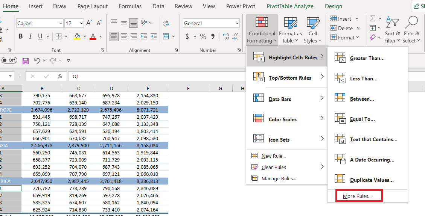Screen dimensions: 425x216
Task: Switch to the Page Layout tab
Action: [93, 6]
